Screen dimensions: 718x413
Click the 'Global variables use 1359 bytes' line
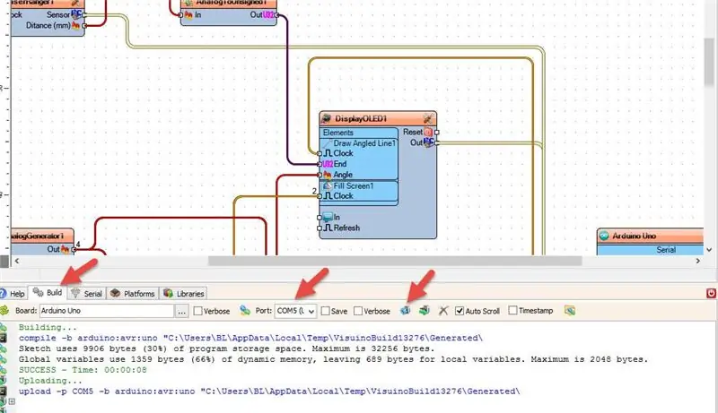[333, 359]
